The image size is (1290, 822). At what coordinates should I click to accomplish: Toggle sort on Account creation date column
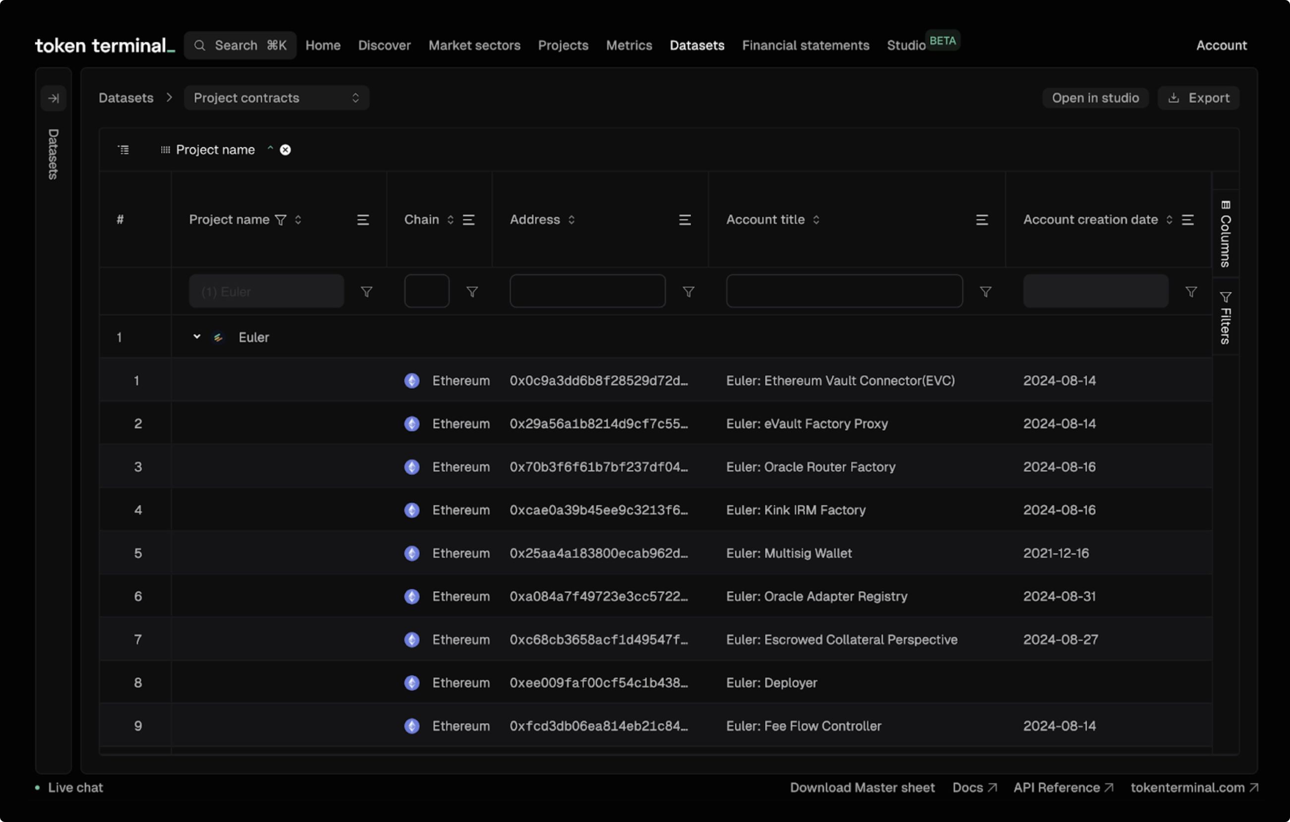coord(1169,220)
